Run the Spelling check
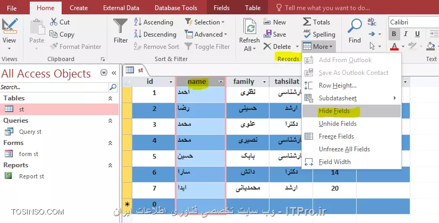Screen dimensions: 439x223 coord(319,35)
